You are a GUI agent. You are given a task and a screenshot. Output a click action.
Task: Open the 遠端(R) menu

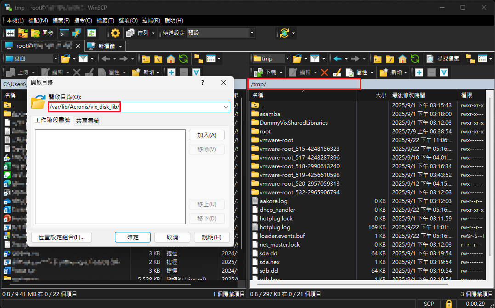click(151, 21)
